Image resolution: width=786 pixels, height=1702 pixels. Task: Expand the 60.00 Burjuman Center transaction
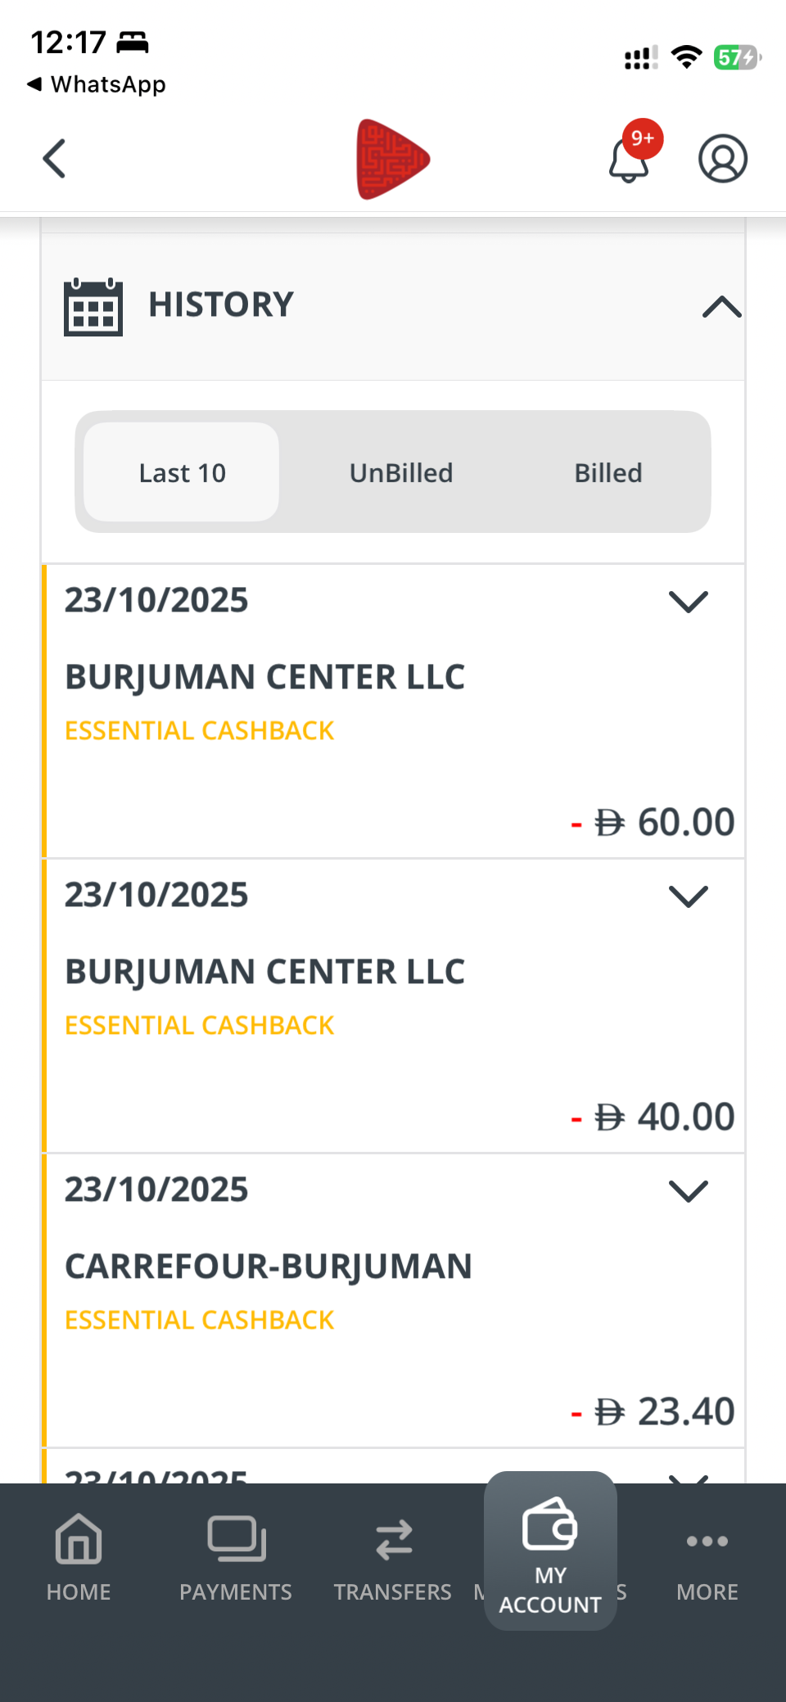(x=688, y=602)
